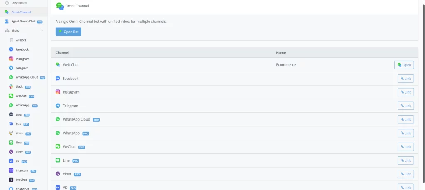Link the Viber channel
Screen dimensions: 425x190
coord(406,174)
